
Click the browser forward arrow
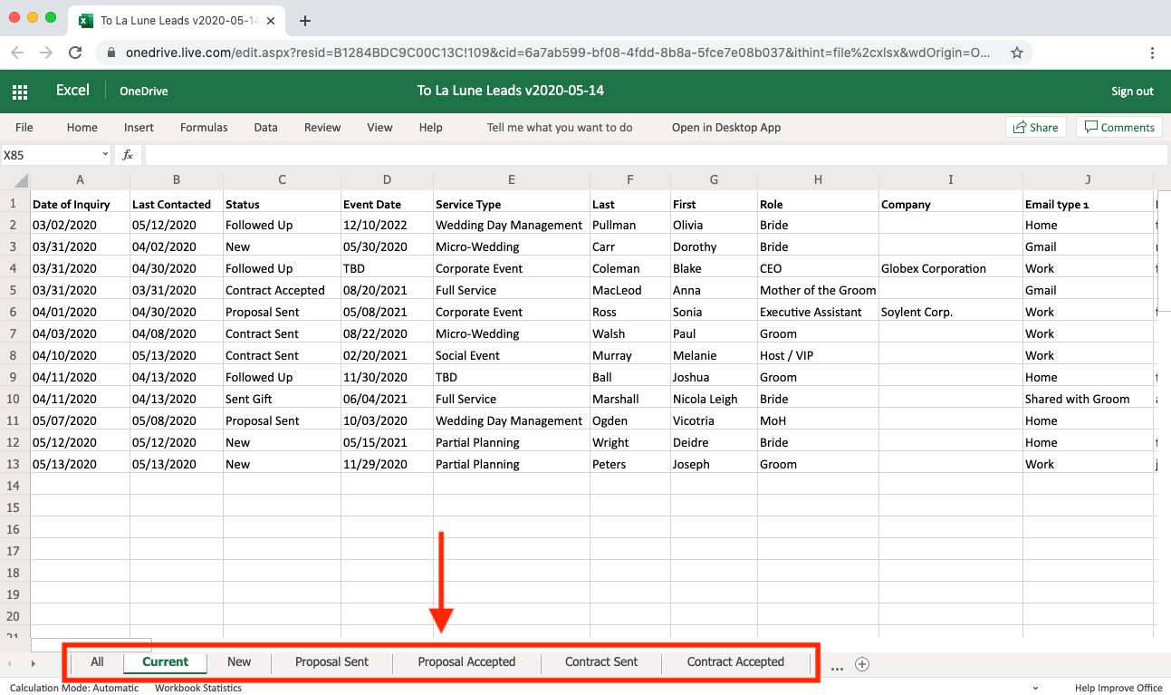click(x=46, y=53)
